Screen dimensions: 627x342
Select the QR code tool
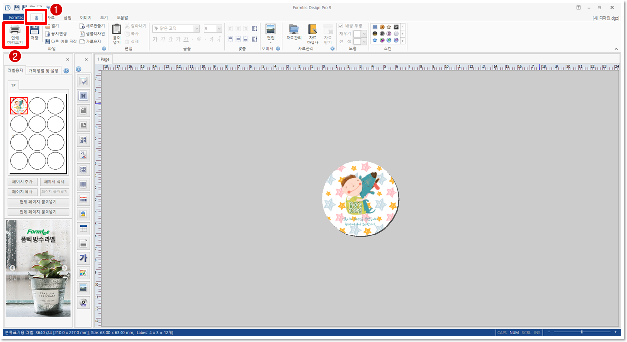83,170
